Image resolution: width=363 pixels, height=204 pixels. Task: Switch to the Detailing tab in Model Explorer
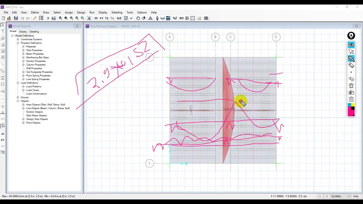[x=34, y=31]
